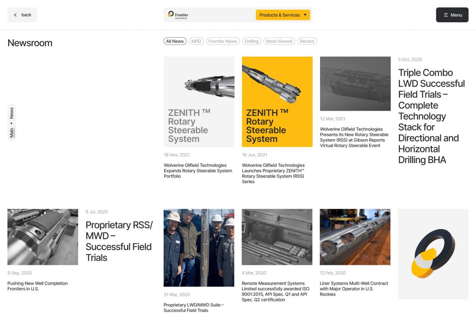Open Proprietary RSS/MWD Successful Field Trials headline

point(119,241)
